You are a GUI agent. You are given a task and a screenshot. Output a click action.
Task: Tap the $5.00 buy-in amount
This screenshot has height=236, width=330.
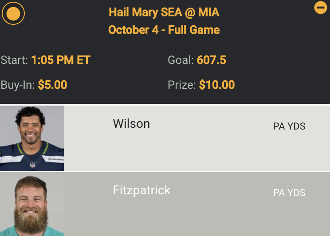click(x=52, y=85)
